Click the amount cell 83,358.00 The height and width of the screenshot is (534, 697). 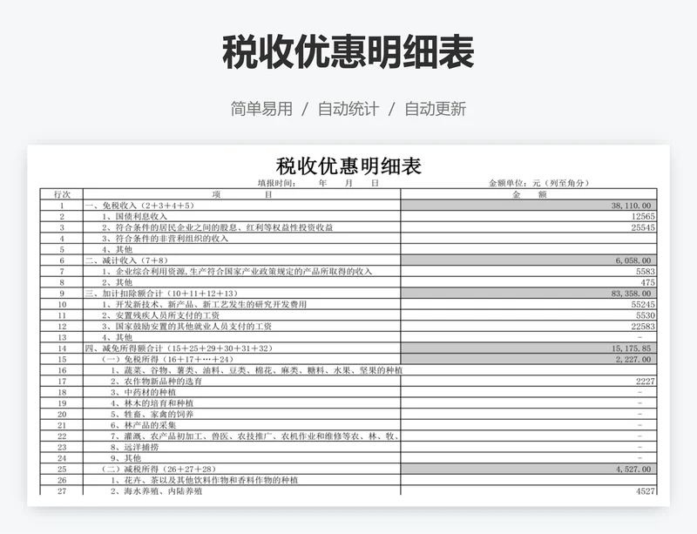tap(529, 293)
